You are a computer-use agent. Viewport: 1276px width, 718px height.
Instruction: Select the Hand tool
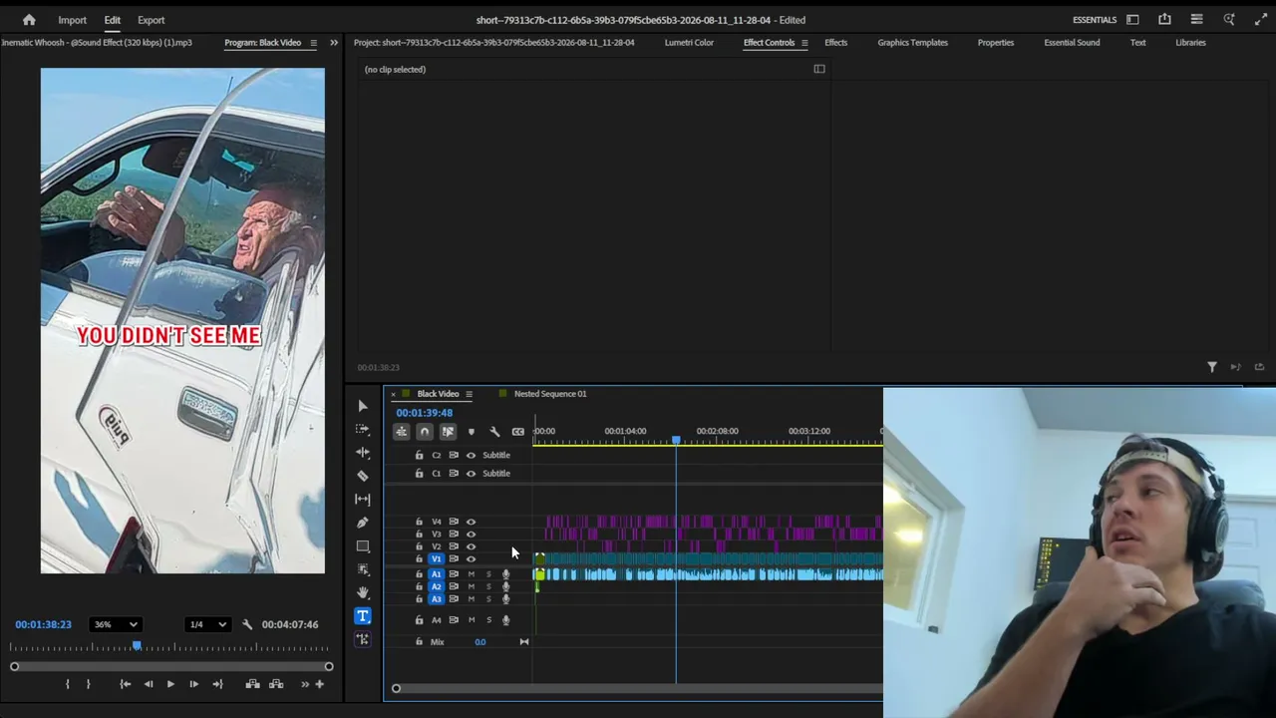363,592
